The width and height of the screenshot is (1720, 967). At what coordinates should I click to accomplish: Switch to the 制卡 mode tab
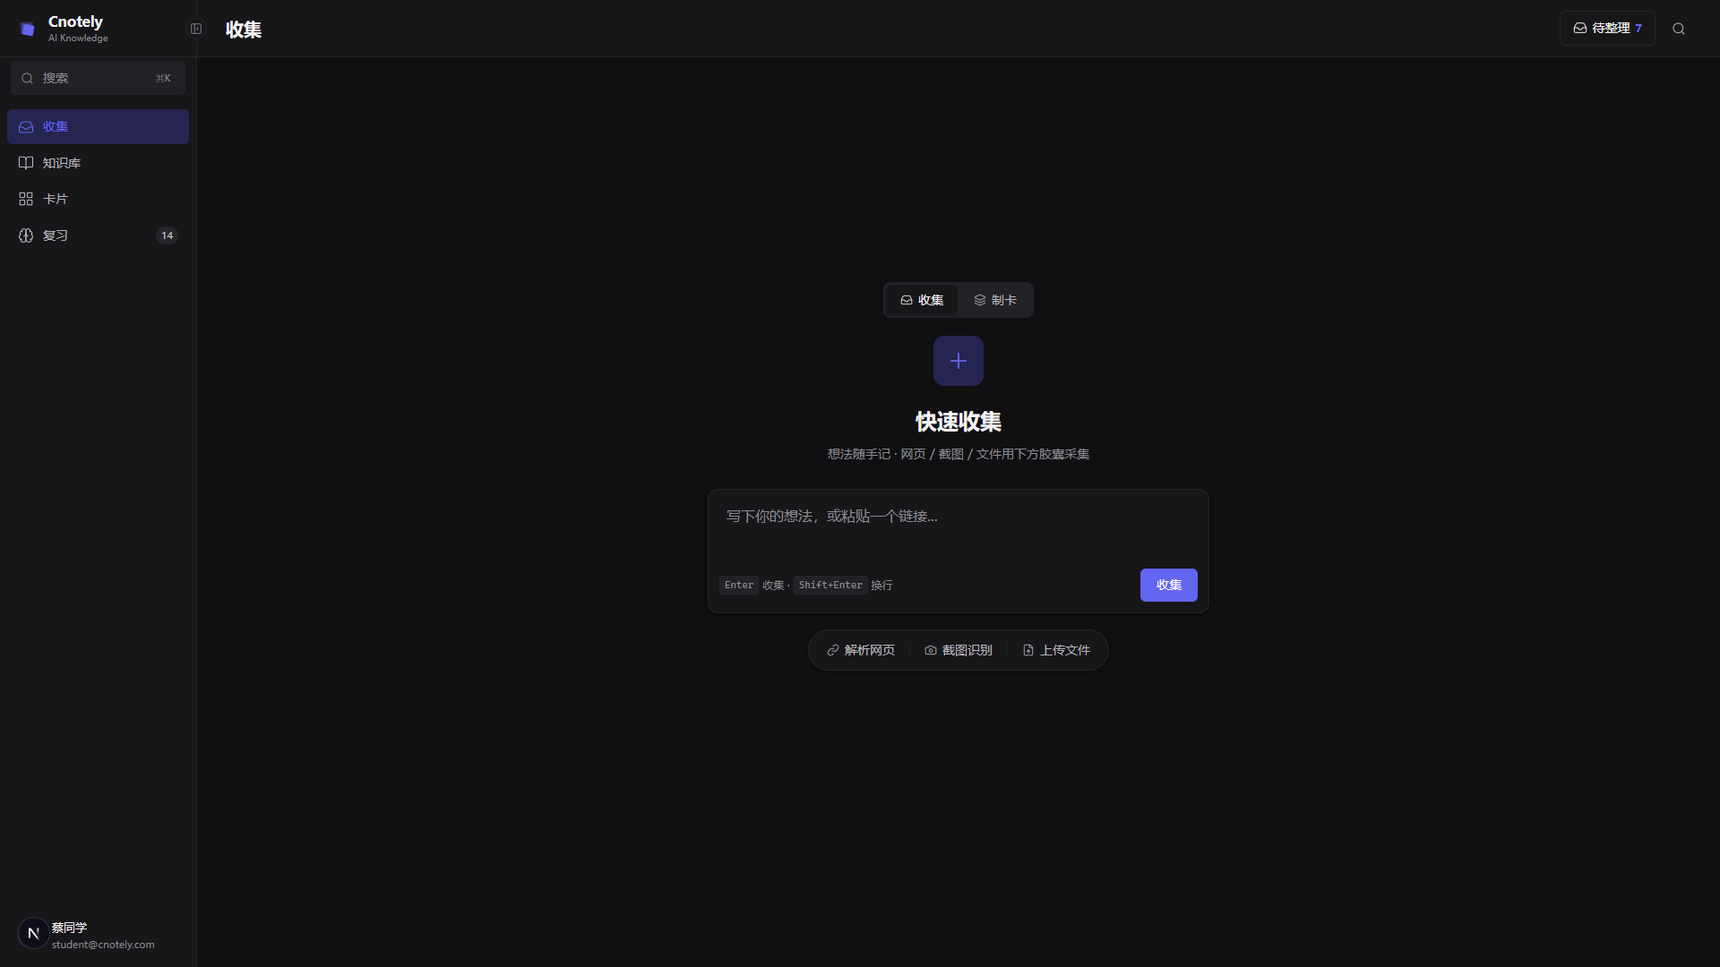[995, 300]
